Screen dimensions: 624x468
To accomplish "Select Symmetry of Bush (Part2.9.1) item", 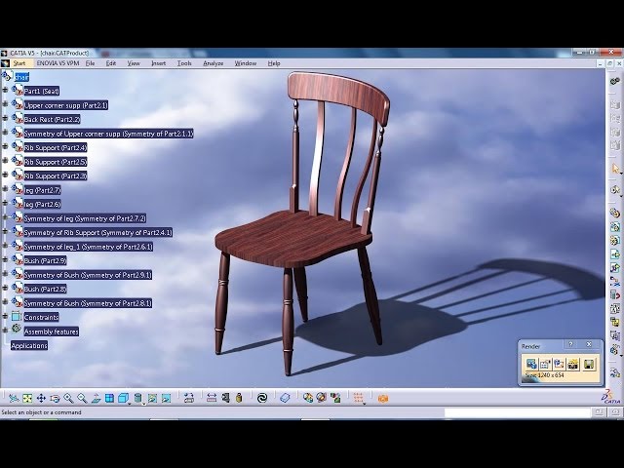I will 88,275.
